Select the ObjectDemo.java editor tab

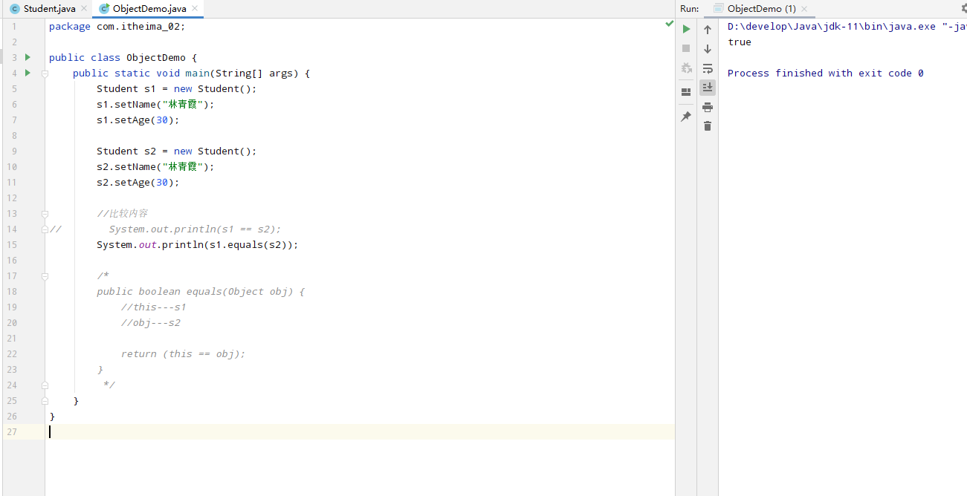(x=149, y=9)
